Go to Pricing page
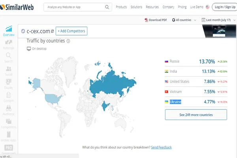This screenshot has height=158, width=237. coord(182,7)
